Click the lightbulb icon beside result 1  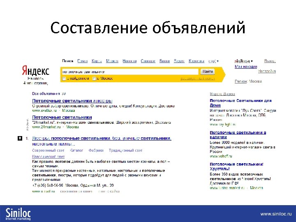click(20, 139)
